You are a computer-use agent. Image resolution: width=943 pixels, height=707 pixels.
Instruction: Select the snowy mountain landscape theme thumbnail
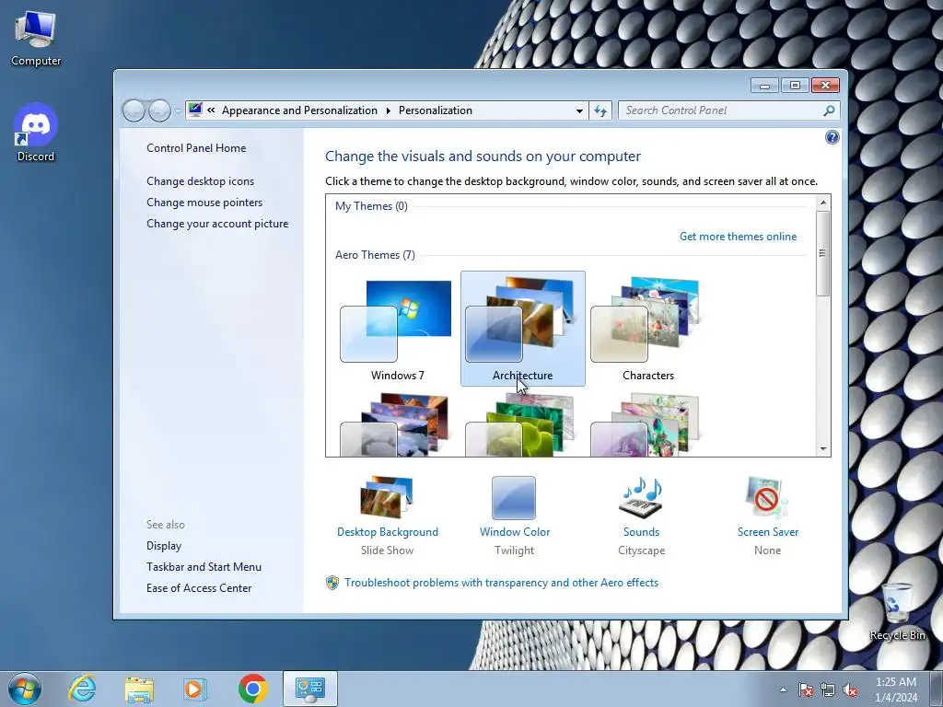click(395, 423)
